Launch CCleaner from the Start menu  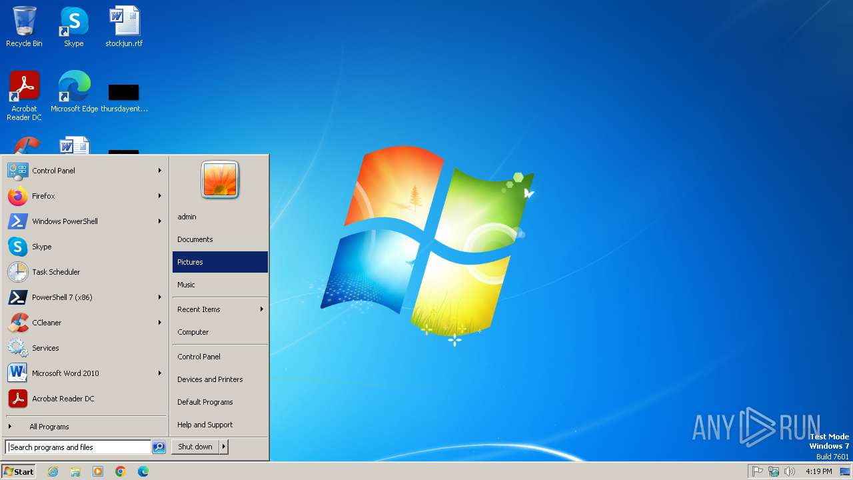tap(85, 323)
